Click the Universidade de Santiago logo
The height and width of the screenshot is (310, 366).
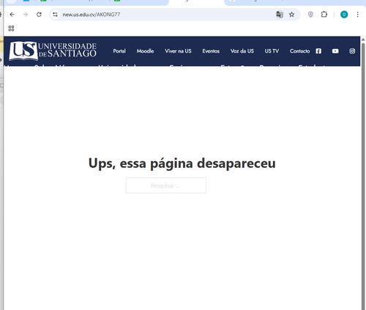tap(53, 51)
